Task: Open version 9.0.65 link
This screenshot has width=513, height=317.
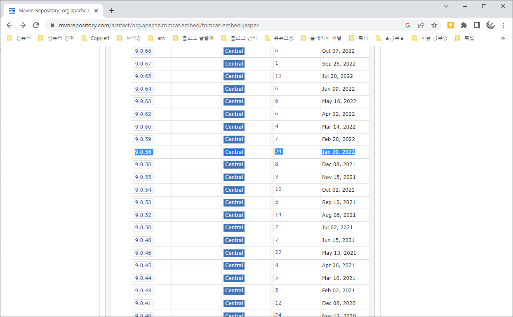Action: click(x=143, y=76)
